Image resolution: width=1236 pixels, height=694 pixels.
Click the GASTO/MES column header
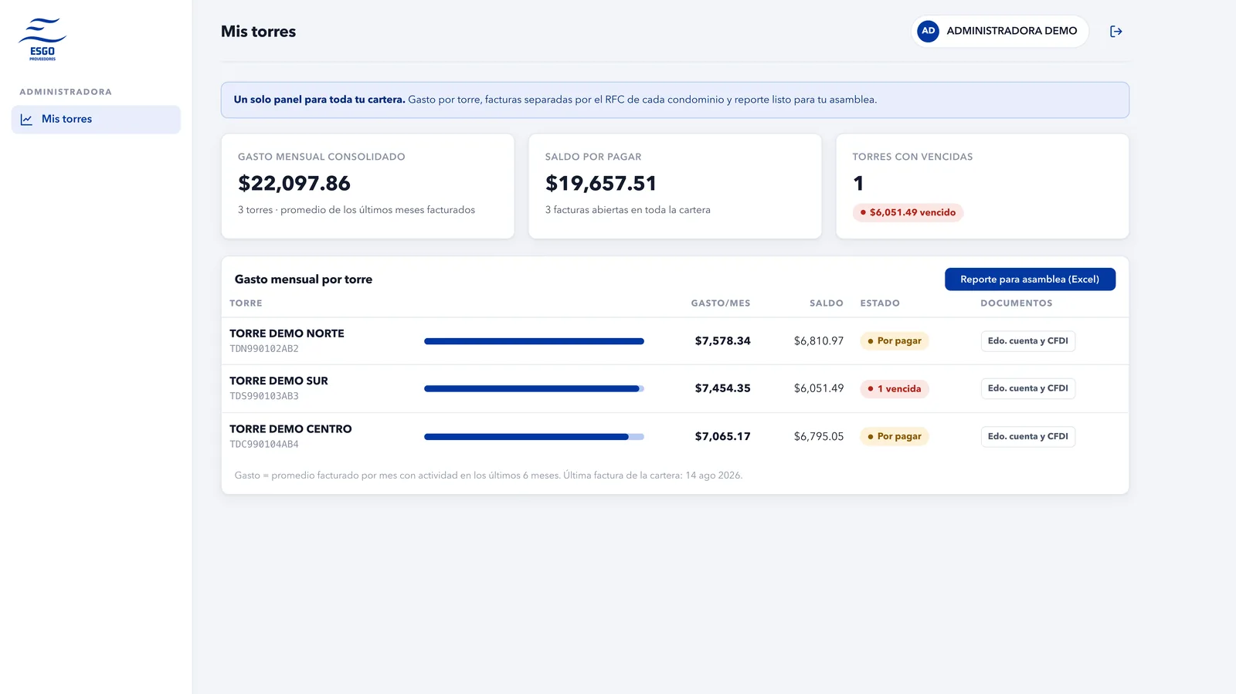coord(721,303)
